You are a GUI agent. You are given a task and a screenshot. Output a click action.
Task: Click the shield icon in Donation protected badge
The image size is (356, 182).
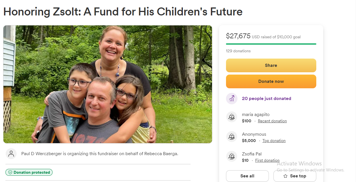10,172
